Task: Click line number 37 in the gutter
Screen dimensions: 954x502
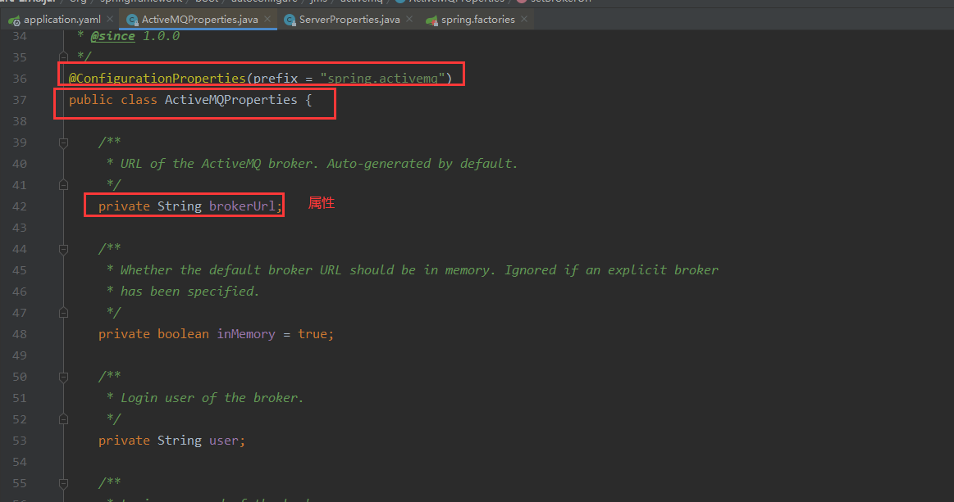Action: [20, 100]
